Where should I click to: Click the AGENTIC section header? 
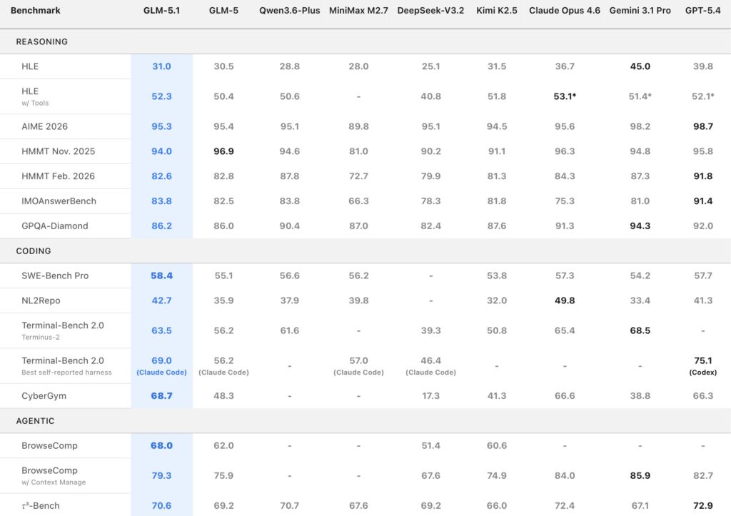[x=35, y=421]
